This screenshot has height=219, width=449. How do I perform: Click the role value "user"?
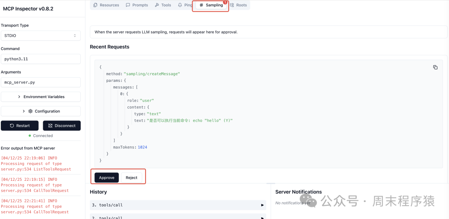[147, 101]
